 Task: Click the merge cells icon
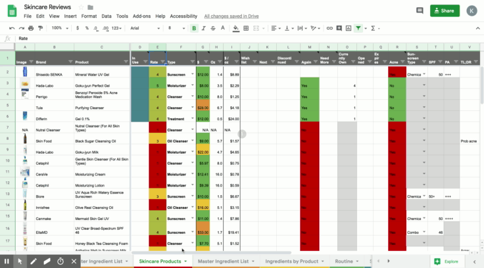pyautogui.click(x=256, y=28)
